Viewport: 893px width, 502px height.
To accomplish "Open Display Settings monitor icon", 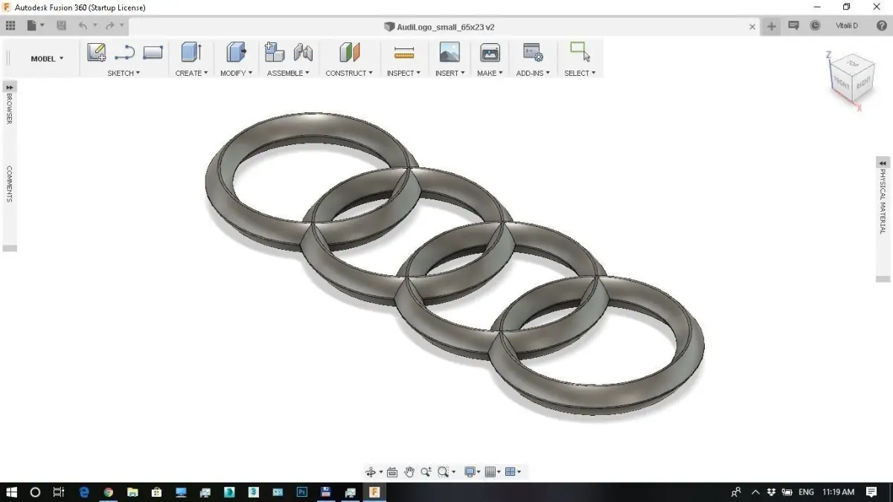I will tap(470, 472).
